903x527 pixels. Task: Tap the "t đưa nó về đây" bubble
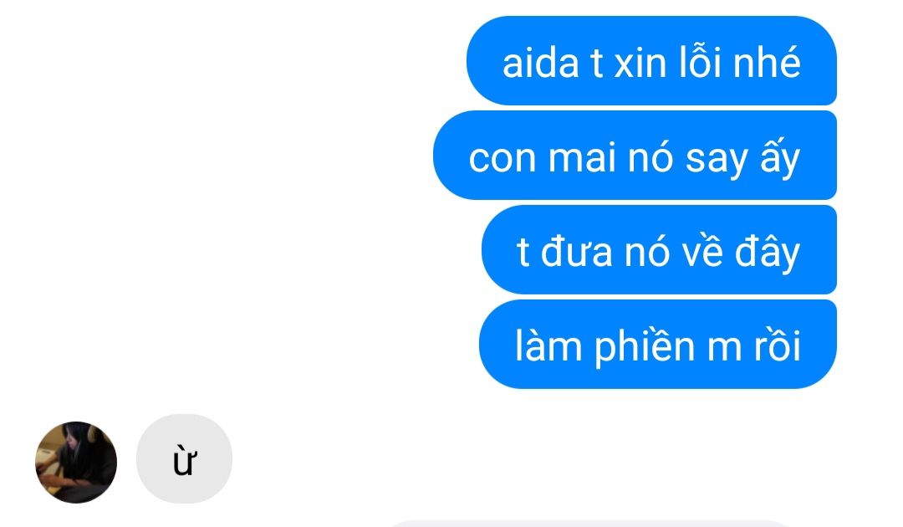point(659,250)
